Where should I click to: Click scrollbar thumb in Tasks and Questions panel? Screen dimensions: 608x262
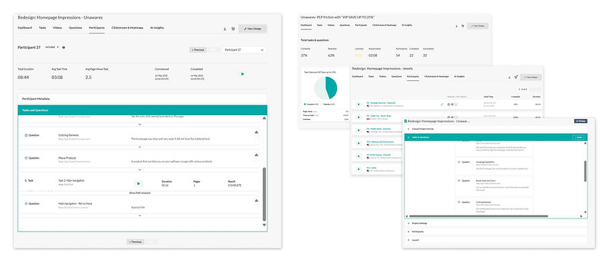(265, 194)
